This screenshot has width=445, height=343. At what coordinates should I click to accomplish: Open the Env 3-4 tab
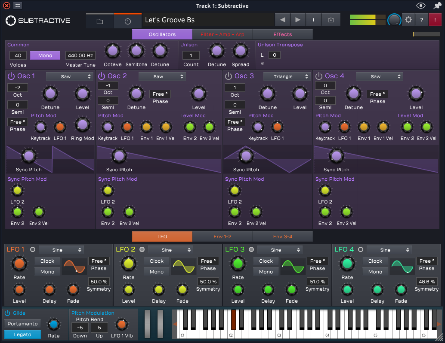pyautogui.click(x=283, y=237)
